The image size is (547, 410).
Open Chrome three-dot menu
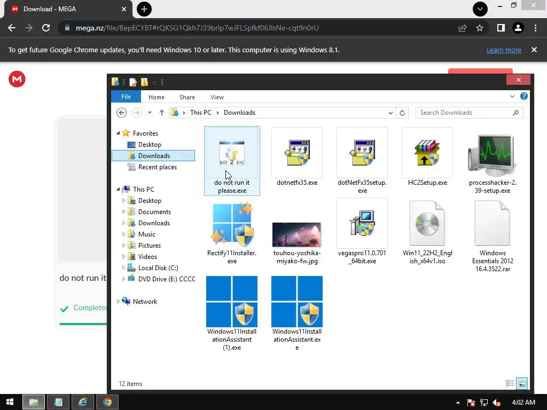[535, 28]
